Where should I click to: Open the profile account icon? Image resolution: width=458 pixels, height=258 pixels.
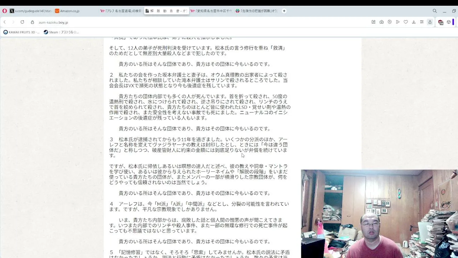click(430, 22)
